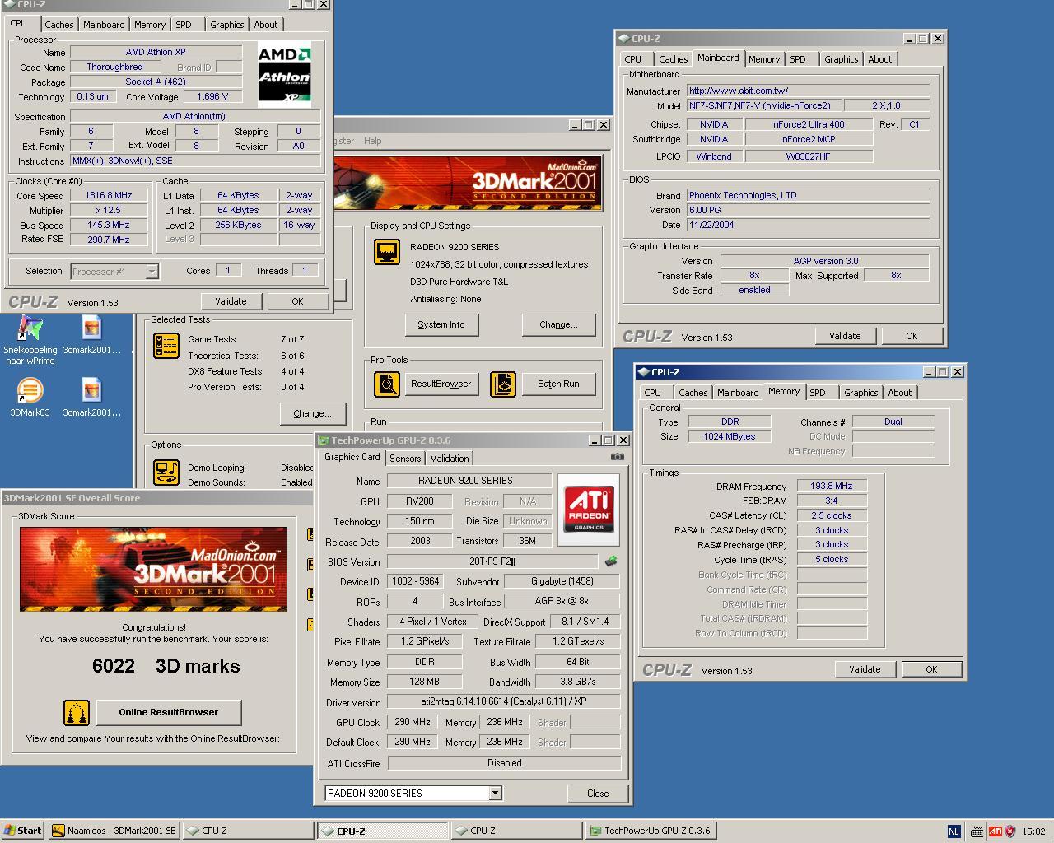This screenshot has width=1054, height=843.
Task: Open the RADEON 9200 SERIES card dropdown in GPU-Z
Action: pyautogui.click(x=495, y=794)
